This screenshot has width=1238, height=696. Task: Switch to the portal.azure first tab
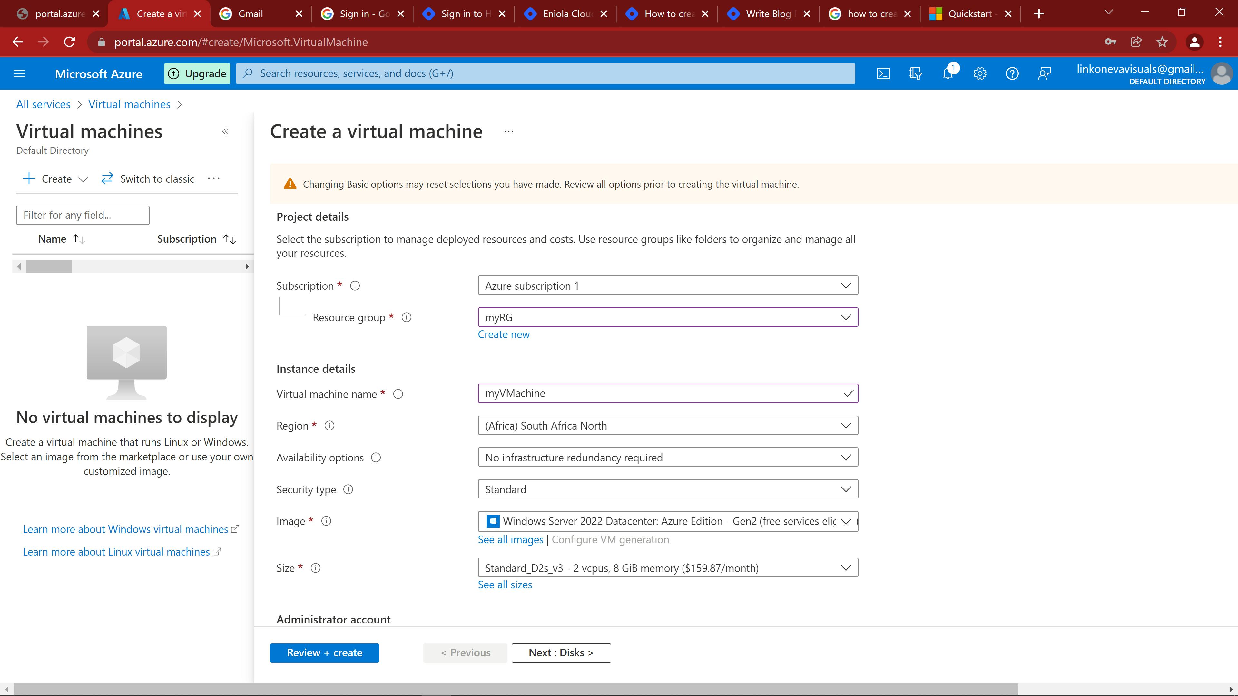[58, 14]
